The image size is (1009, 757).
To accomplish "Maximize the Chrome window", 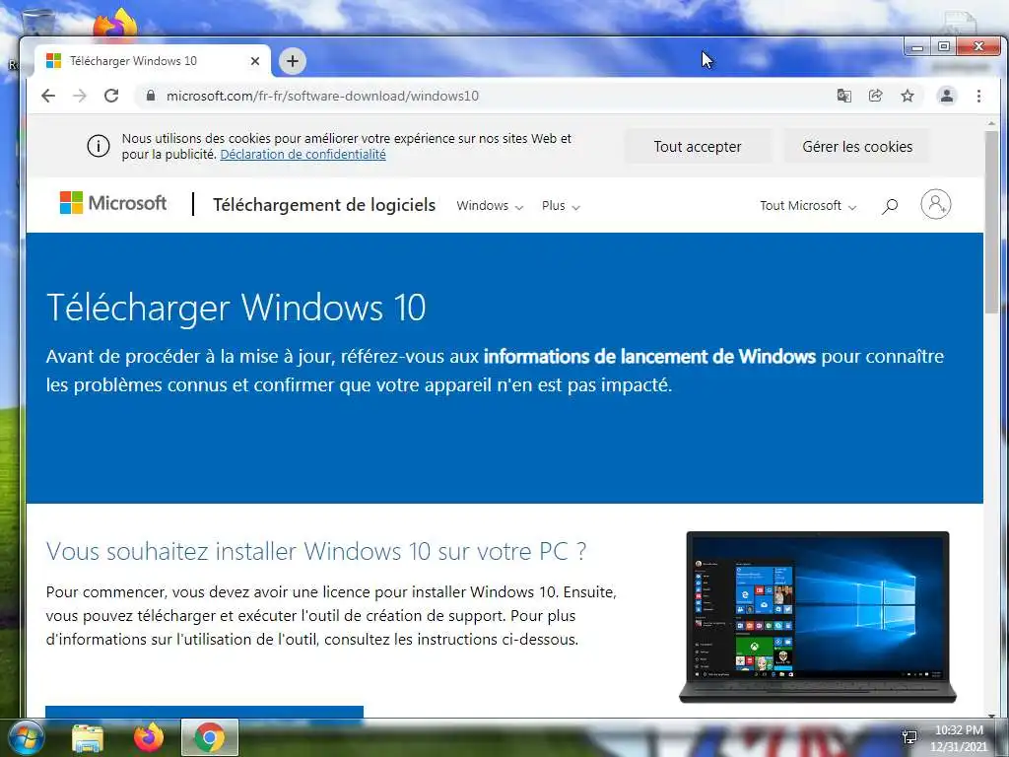I will [943, 47].
